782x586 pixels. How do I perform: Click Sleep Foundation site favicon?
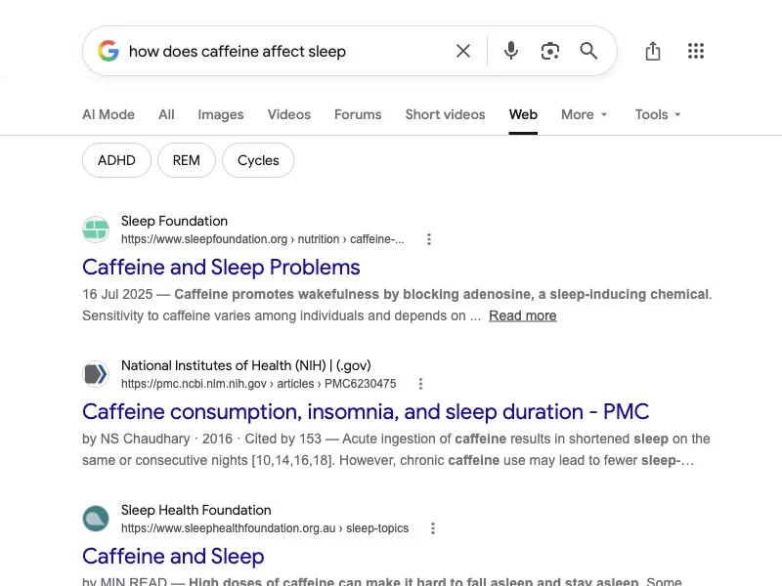coord(96,230)
